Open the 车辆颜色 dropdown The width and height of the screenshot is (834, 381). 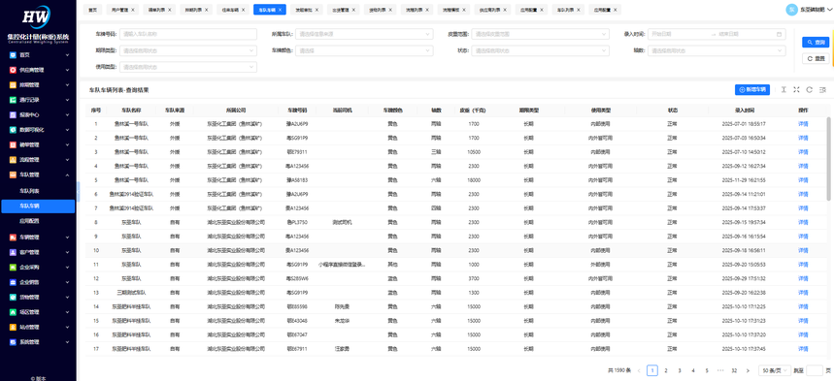pos(364,50)
